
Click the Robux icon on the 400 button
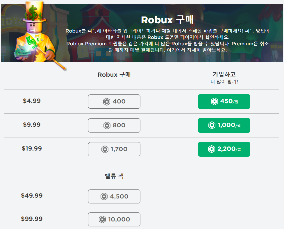[x=106, y=101]
